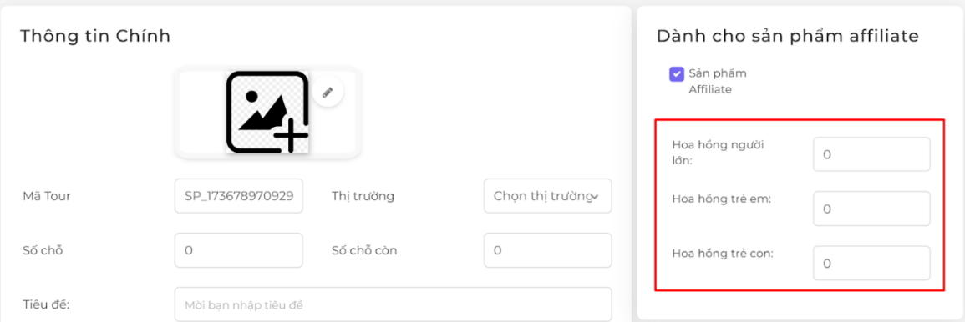Click the pencil edit icon on image
This screenshot has width=965, height=322.
[328, 92]
